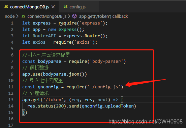Click the 'axios' string on line 4

83,42
